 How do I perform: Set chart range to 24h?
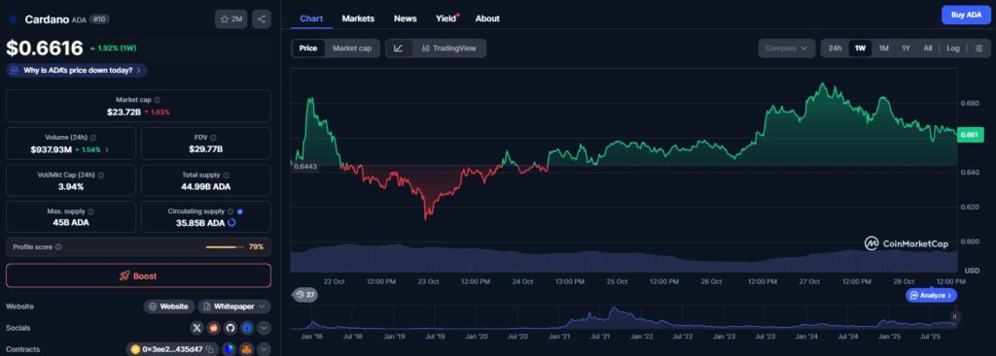pyautogui.click(x=835, y=49)
